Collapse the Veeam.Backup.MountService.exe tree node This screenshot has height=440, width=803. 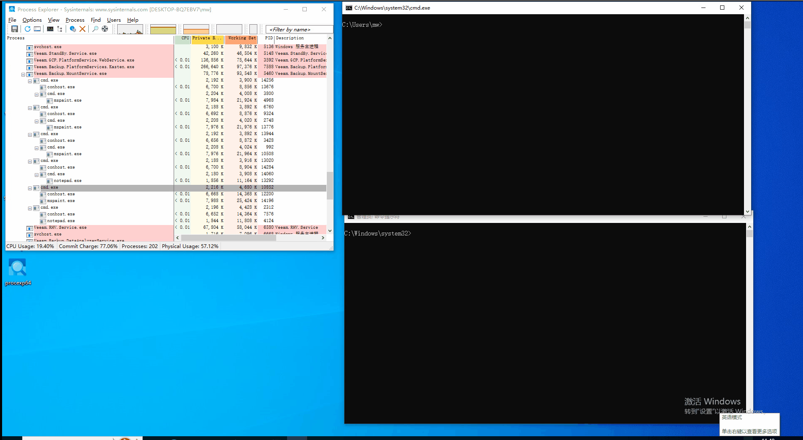coord(23,74)
